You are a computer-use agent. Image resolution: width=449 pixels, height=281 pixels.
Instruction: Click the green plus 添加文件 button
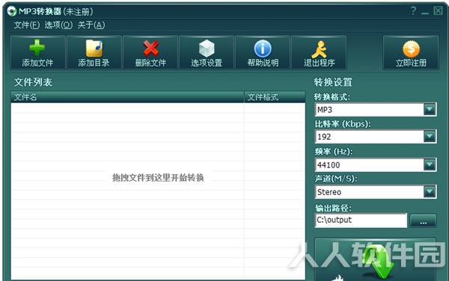click(x=38, y=53)
